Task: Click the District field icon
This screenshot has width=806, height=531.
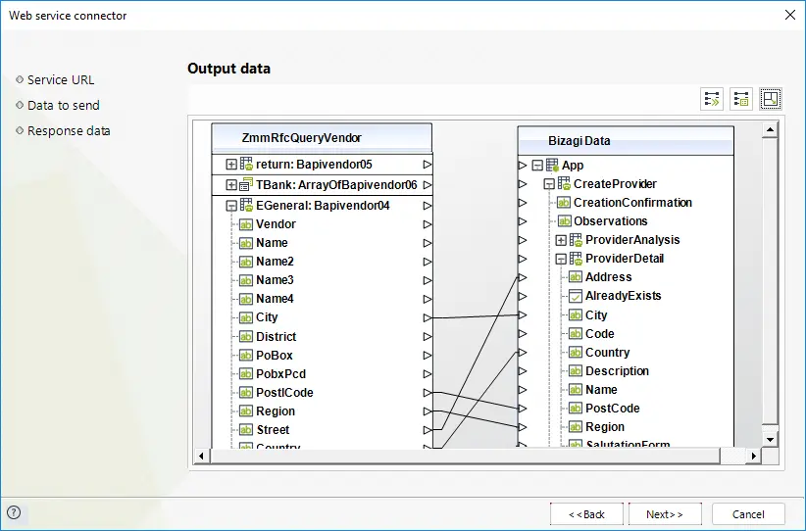Action: click(x=246, y=337)
